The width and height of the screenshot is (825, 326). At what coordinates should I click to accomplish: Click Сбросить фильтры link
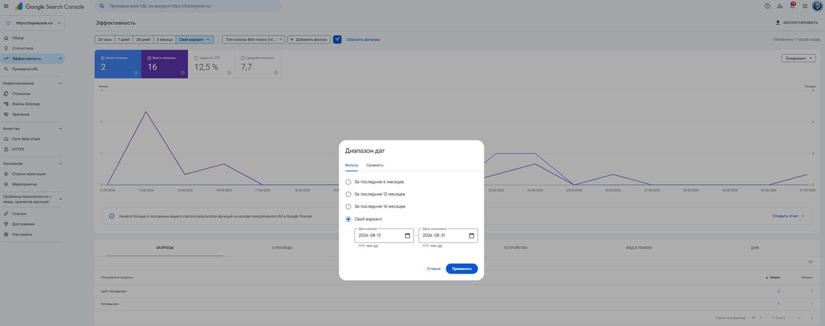pyautogui.click(x=363, y=39)
